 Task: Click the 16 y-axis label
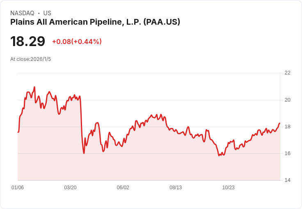point(287,153)
